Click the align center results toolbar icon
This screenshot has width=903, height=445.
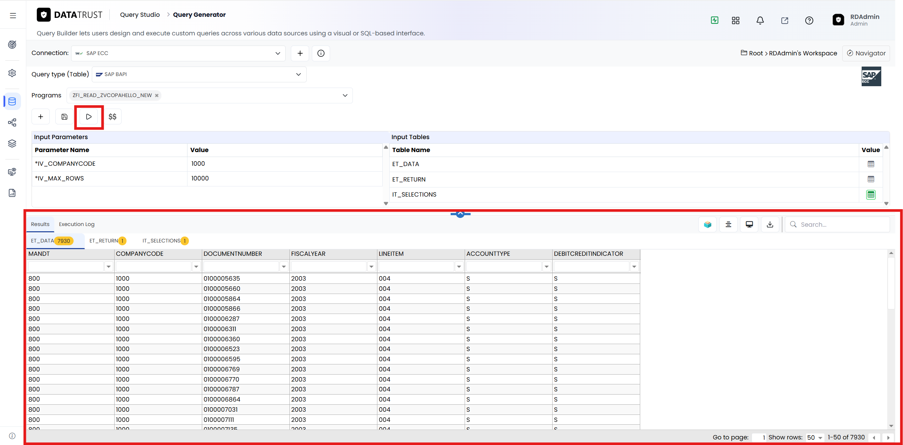tap(728, 224)
